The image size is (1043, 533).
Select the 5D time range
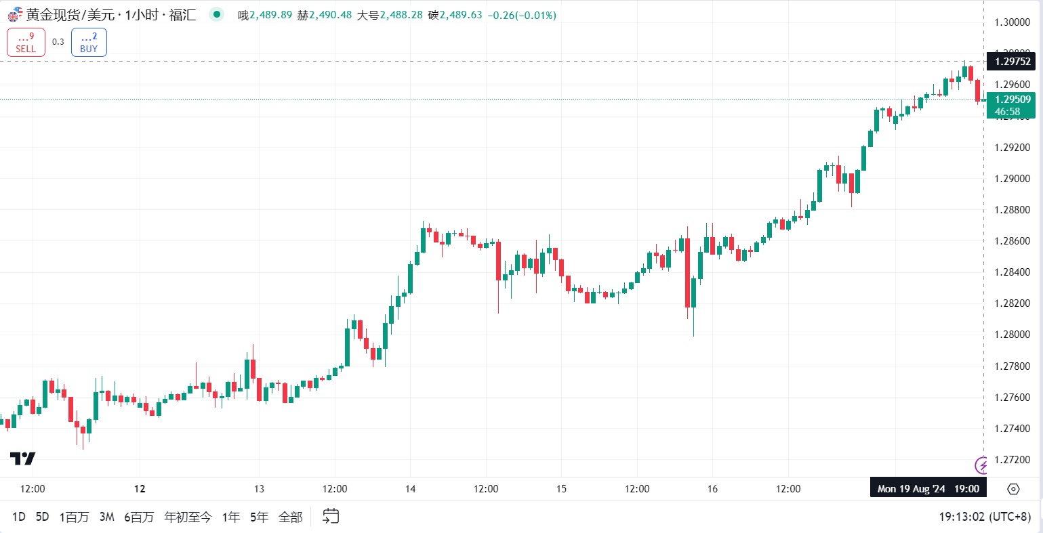pyautogui.click(x=42, y=517)
